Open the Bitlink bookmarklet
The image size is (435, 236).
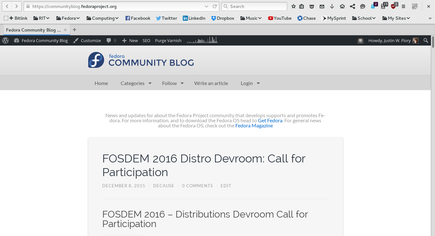pos(16,18)
